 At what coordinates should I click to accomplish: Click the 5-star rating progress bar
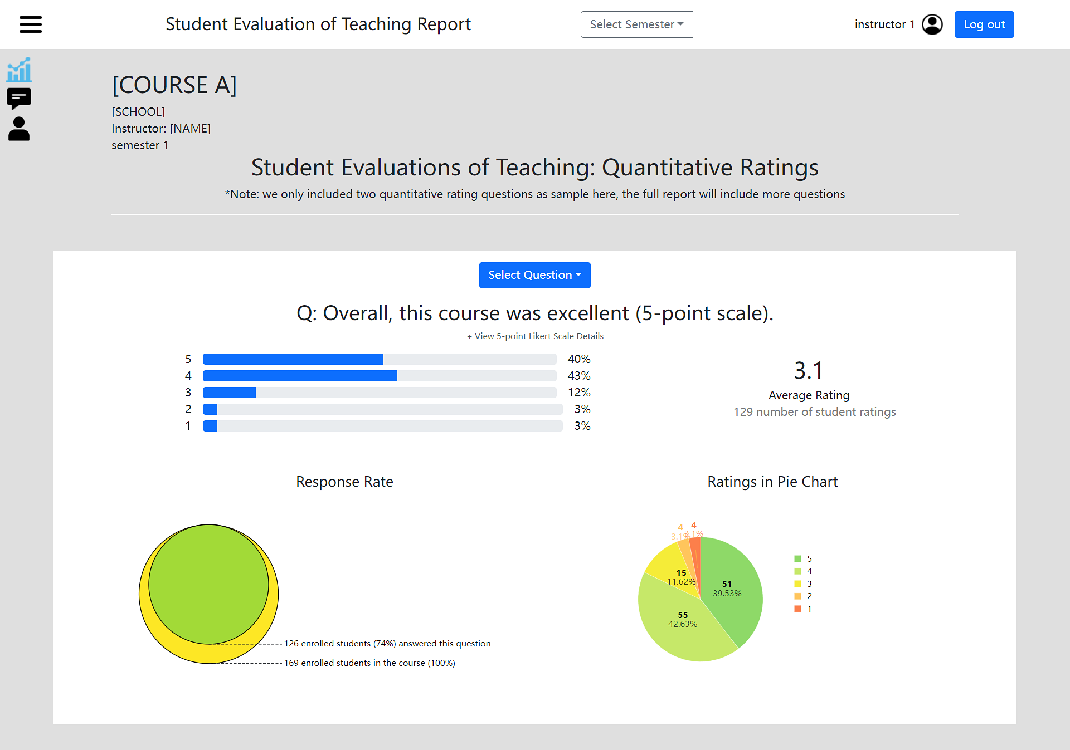379,359
